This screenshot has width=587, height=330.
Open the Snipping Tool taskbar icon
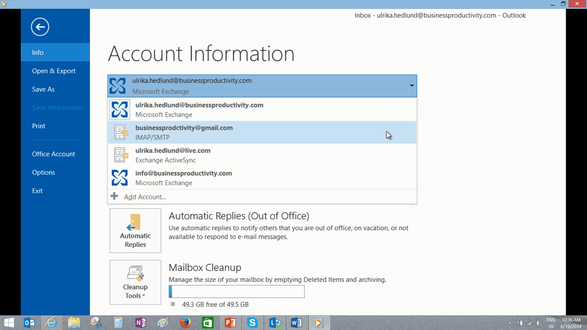click(96, 323)
